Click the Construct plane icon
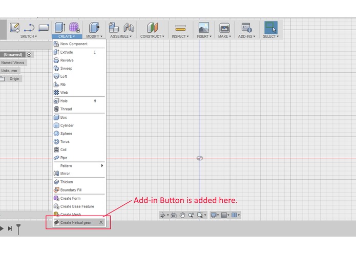Image resolution: width=356 pixels, height=253 pixels. (x=152, y=28)
